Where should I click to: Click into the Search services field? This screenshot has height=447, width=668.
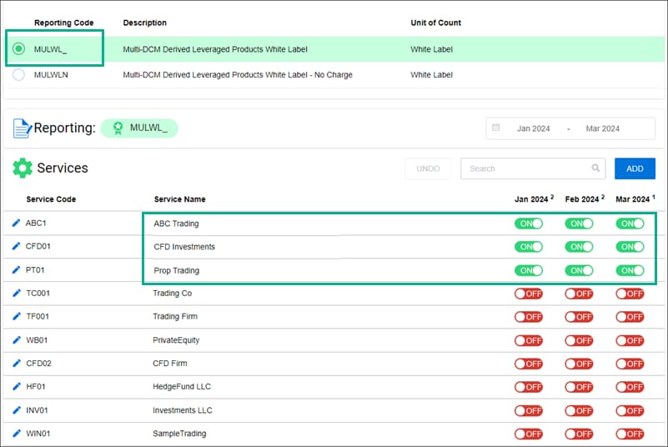(x=527, y=168)
